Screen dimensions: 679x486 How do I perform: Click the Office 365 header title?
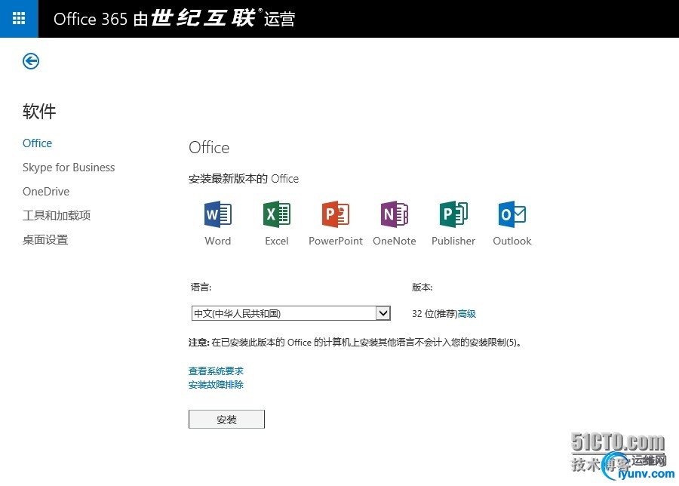click(174, 19)
